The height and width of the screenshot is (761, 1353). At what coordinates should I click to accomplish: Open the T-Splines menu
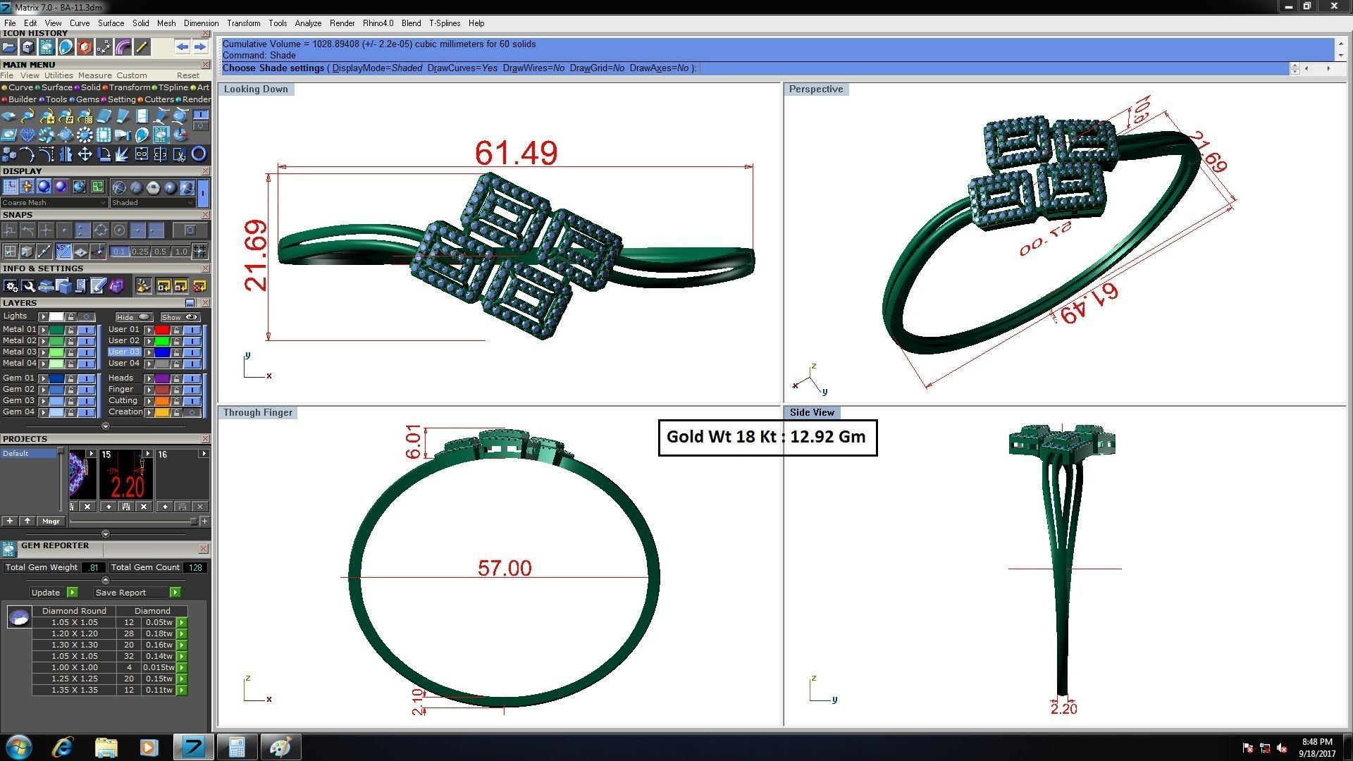pyautogui.click(x=444, y=23)
